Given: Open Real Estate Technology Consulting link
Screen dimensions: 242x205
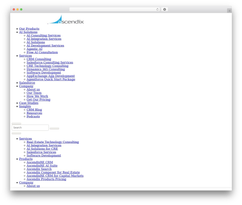Looking at the screenshot, I should point(53,142).
